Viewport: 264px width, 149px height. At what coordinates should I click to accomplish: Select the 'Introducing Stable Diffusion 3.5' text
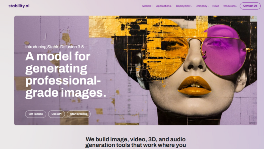pos(54,47)
